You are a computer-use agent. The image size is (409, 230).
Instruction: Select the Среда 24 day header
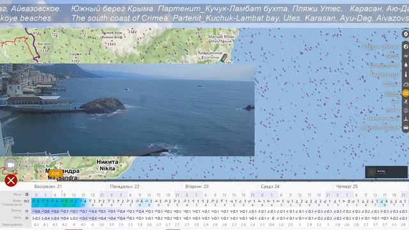coord(270,187)
